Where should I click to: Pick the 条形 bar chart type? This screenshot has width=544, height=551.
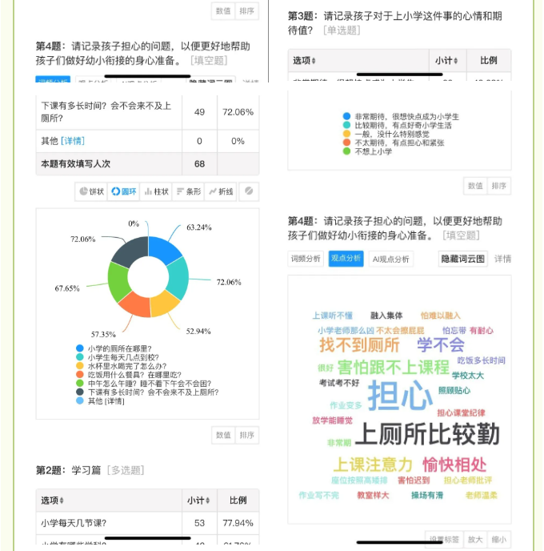point(188,191)
